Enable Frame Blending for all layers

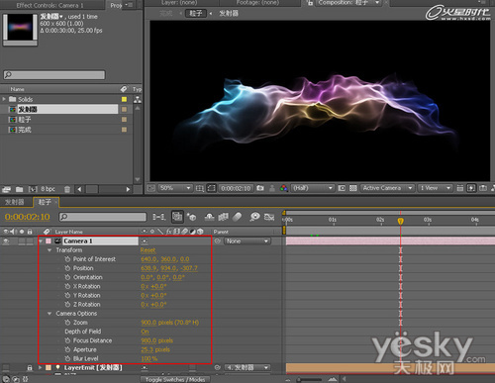224,217
